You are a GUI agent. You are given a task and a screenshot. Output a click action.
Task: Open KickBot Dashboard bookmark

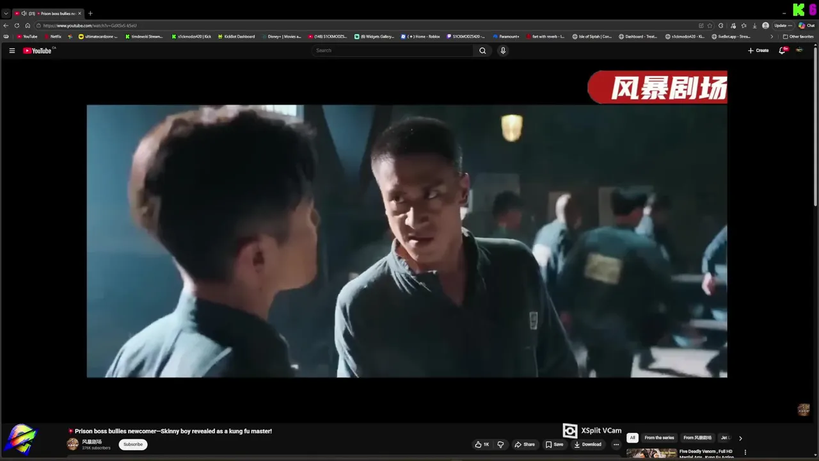pyautogui.click(x=236, y=36)
